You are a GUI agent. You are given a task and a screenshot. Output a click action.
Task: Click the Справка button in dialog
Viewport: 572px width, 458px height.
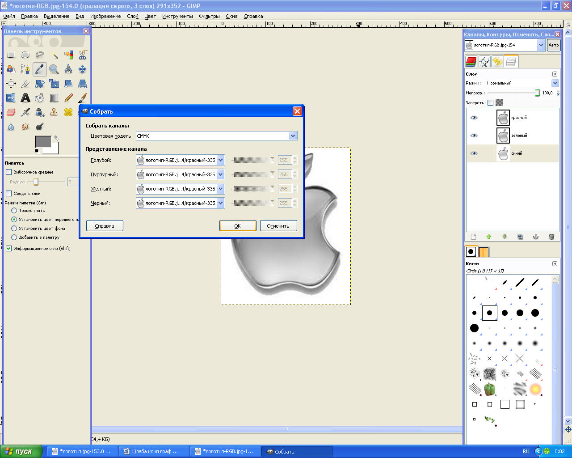[105, 226]
